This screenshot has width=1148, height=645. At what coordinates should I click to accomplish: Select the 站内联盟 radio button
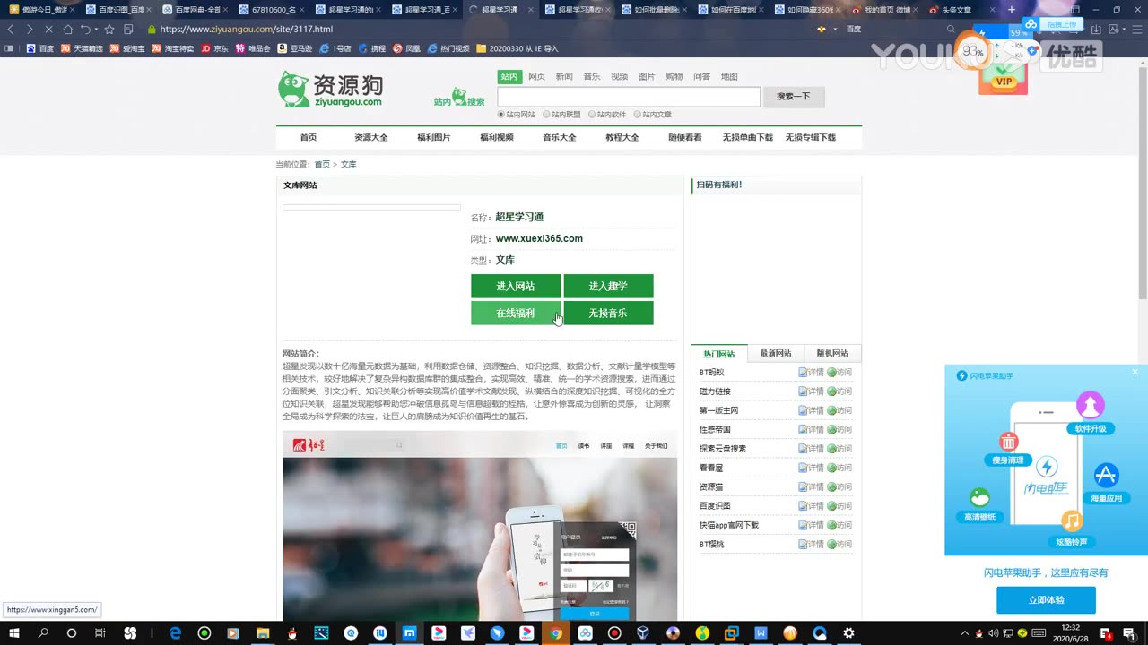point(547,115)
